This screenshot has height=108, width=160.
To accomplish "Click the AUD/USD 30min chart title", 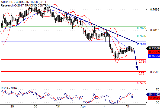I will (x=23, y=2).
